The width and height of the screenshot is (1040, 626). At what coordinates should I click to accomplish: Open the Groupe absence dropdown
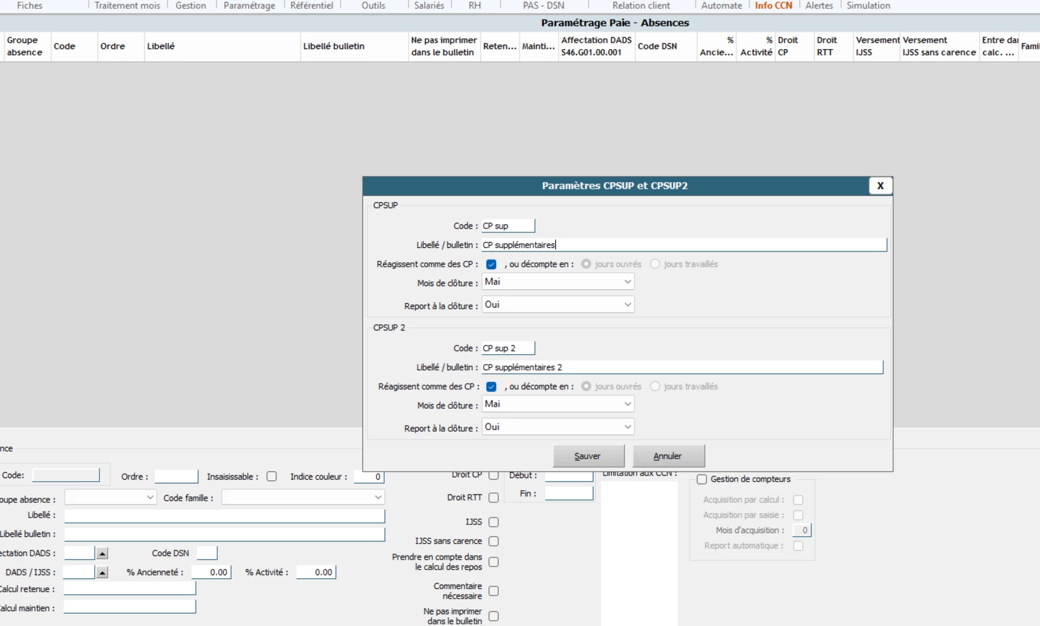(150, 498)
